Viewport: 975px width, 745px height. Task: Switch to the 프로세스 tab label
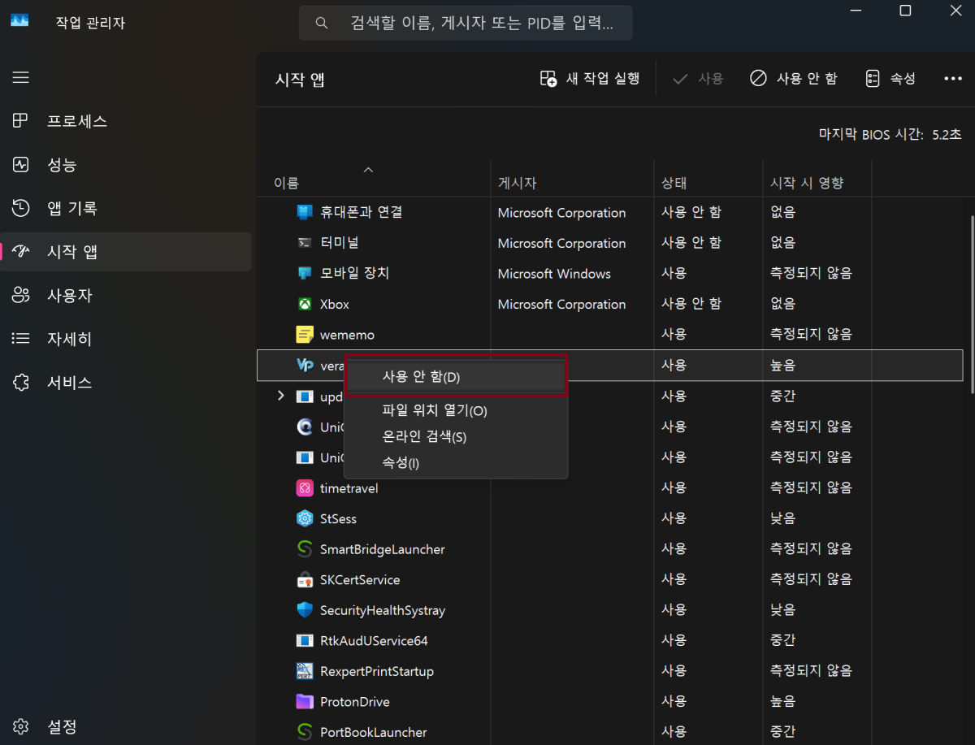click(x=77, y=121)
